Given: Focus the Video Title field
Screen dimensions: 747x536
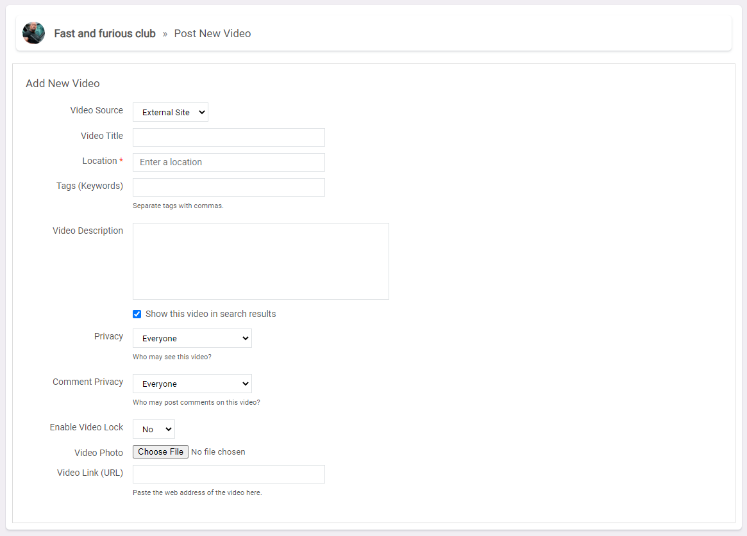Looking at the screenshot, I should click(229, 138).
